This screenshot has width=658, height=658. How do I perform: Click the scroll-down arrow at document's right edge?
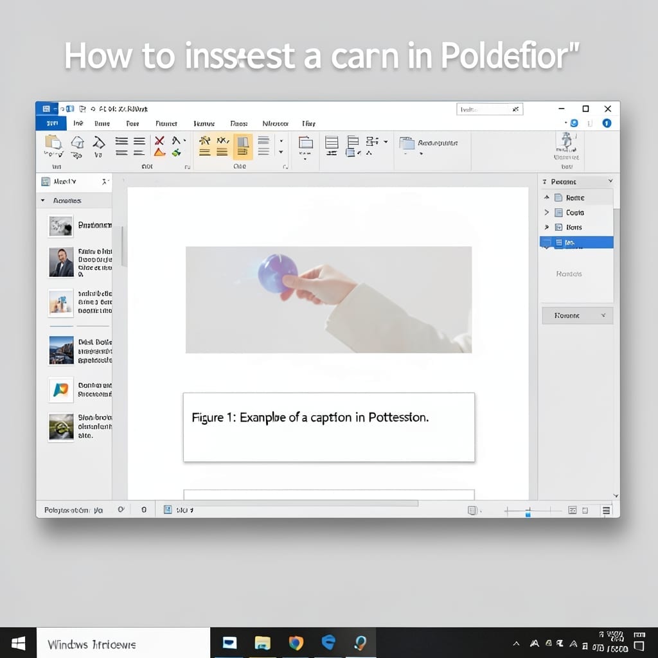[x=616, y=495]
